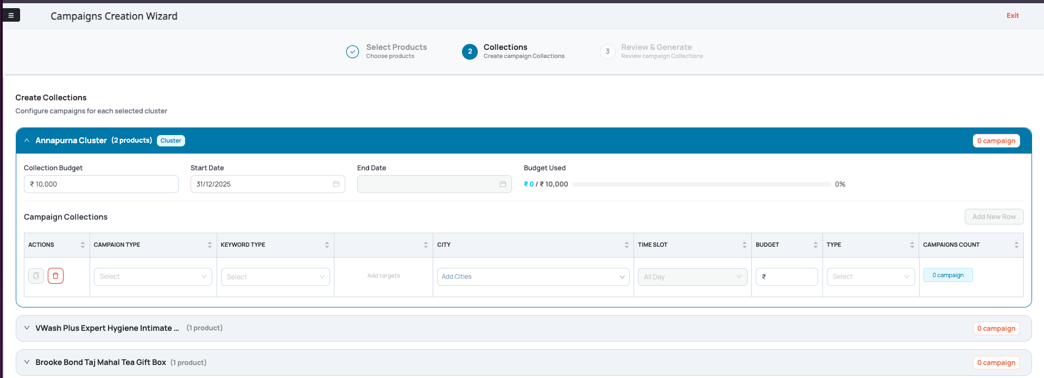
Task: Open Campaign Type Select dropdown
Action: (153, 277)
